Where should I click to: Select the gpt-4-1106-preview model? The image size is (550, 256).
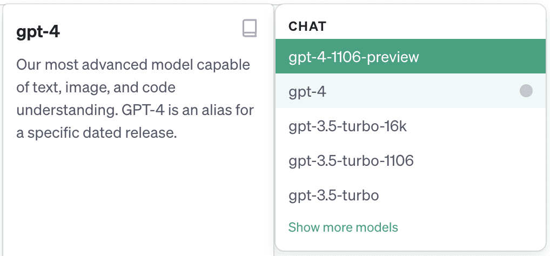click(x=353, y=57)
